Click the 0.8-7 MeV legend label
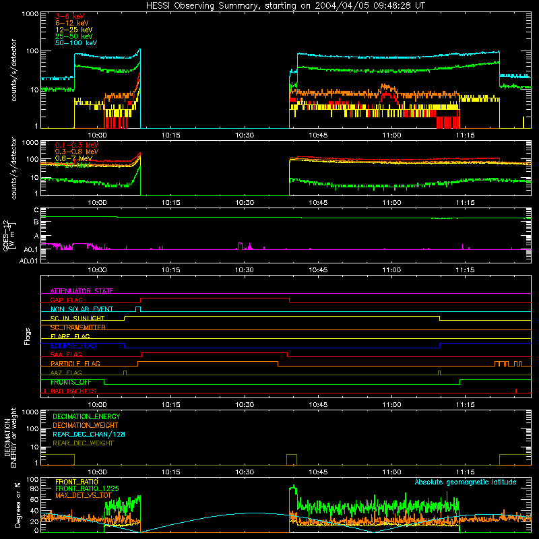The image size is (539, 539). pos(73,158)
